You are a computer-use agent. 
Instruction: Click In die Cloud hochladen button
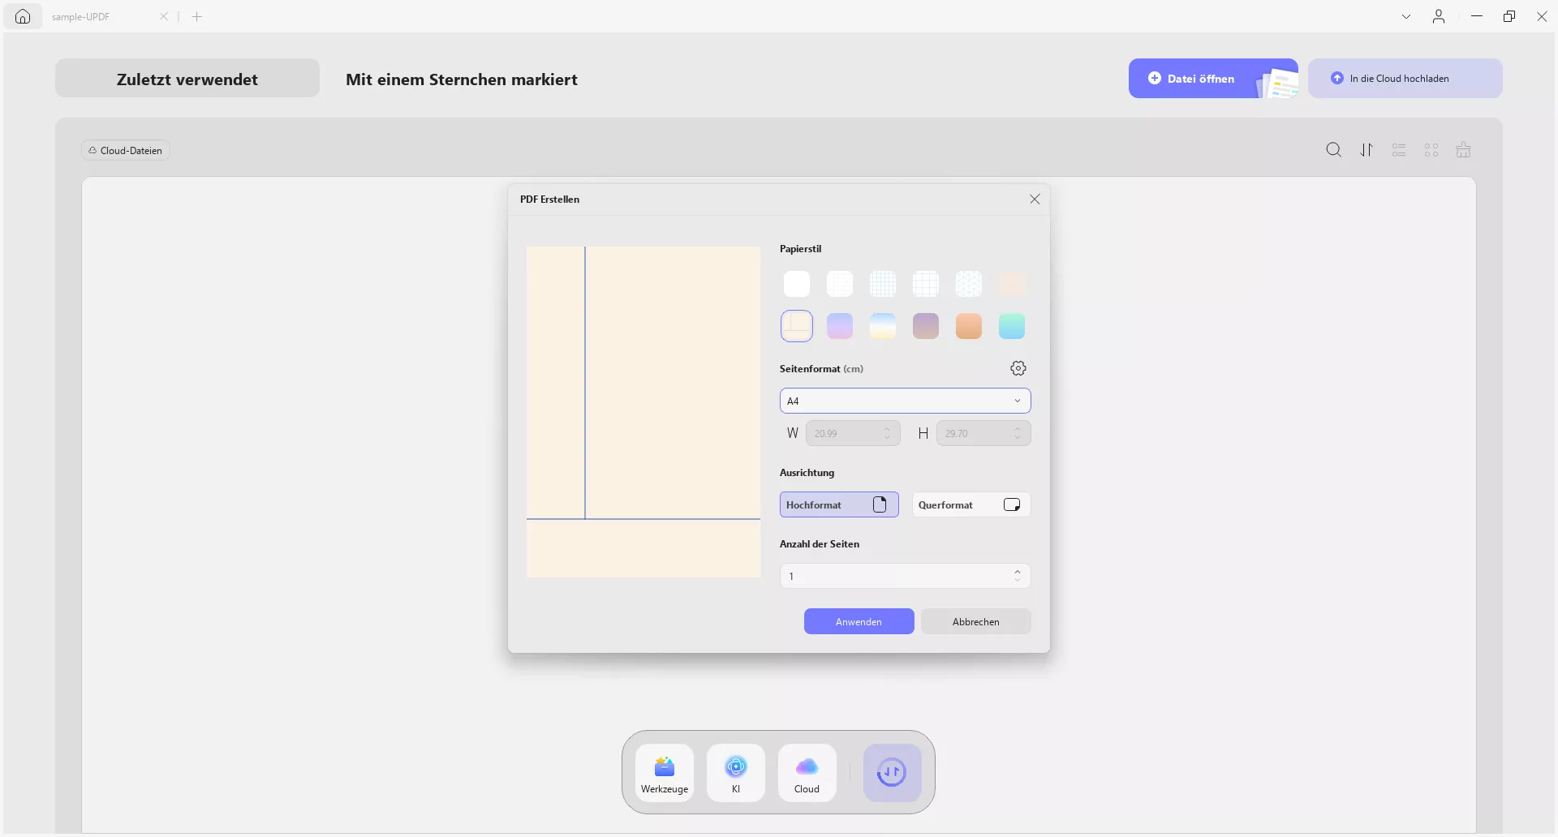(x=1405, y=79)
